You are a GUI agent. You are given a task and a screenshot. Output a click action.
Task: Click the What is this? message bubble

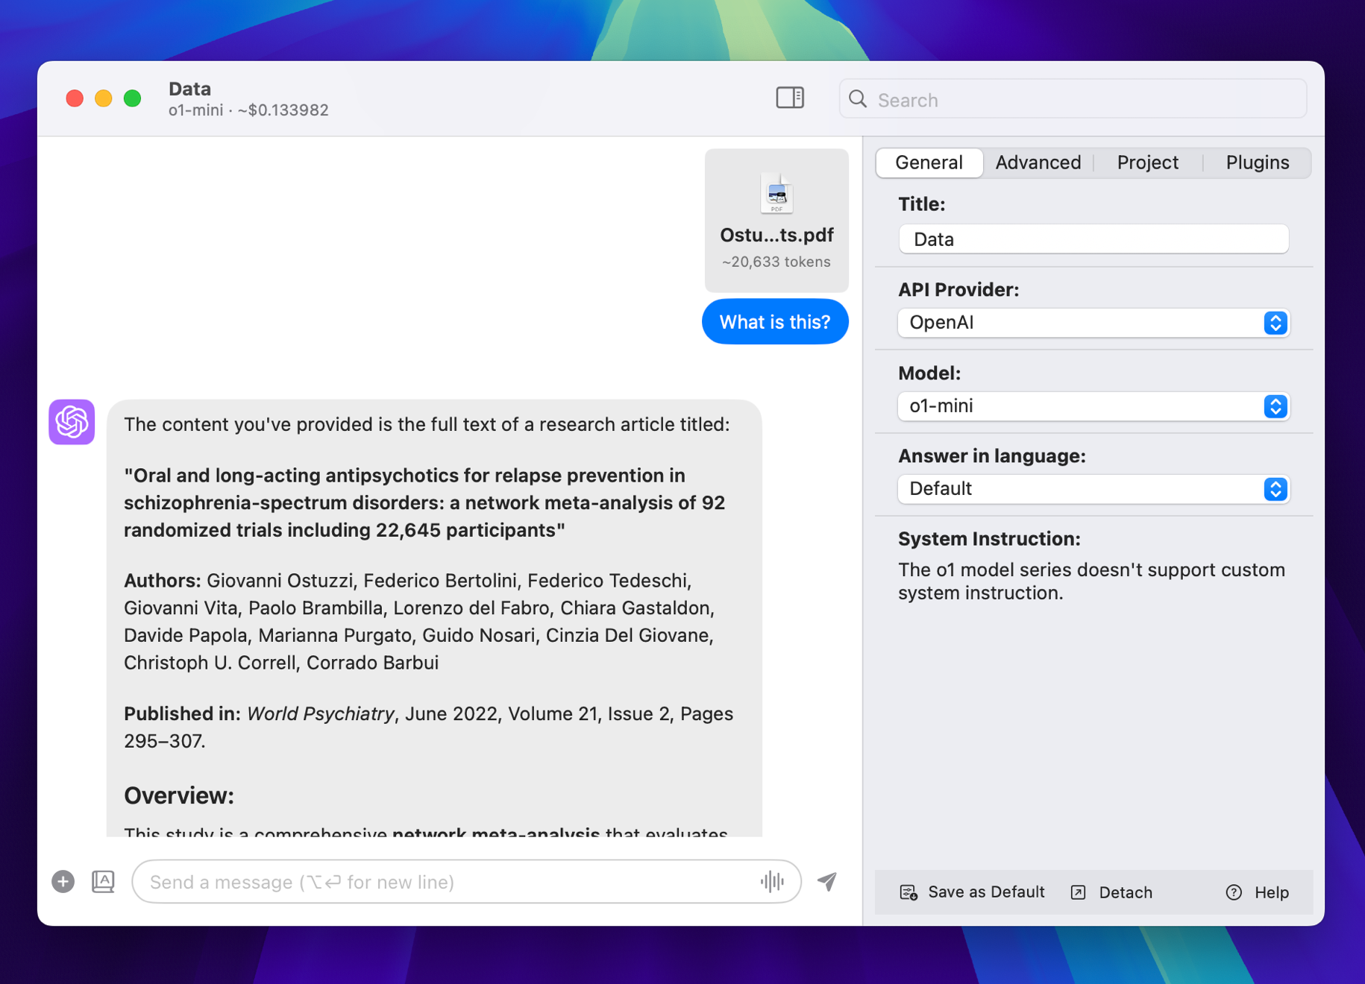coord(775,321)
